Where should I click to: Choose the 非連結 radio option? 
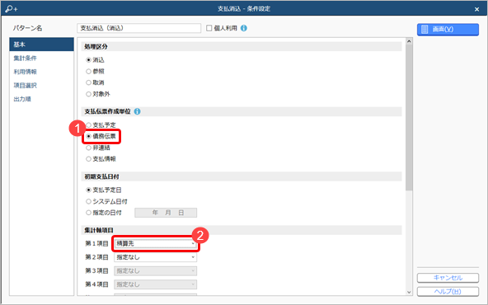click(x=88, y=148)
